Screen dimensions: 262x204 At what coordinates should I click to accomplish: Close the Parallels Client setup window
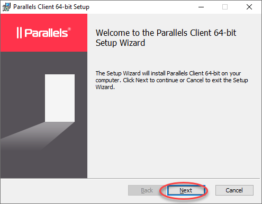pos(249,7)
